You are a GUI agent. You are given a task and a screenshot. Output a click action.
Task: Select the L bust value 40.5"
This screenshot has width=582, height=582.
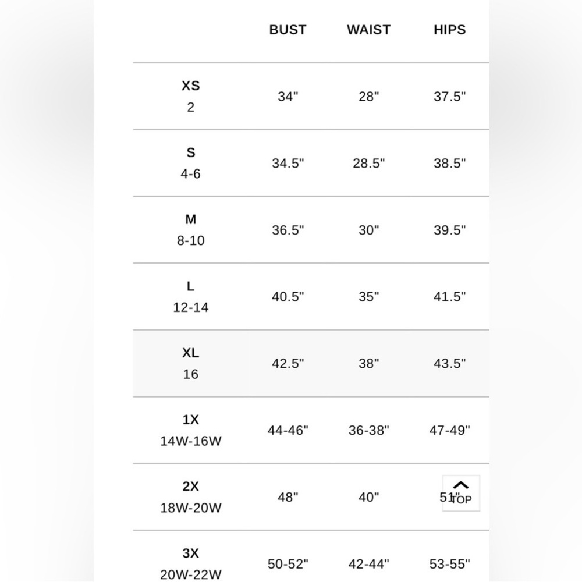(288, 297)
